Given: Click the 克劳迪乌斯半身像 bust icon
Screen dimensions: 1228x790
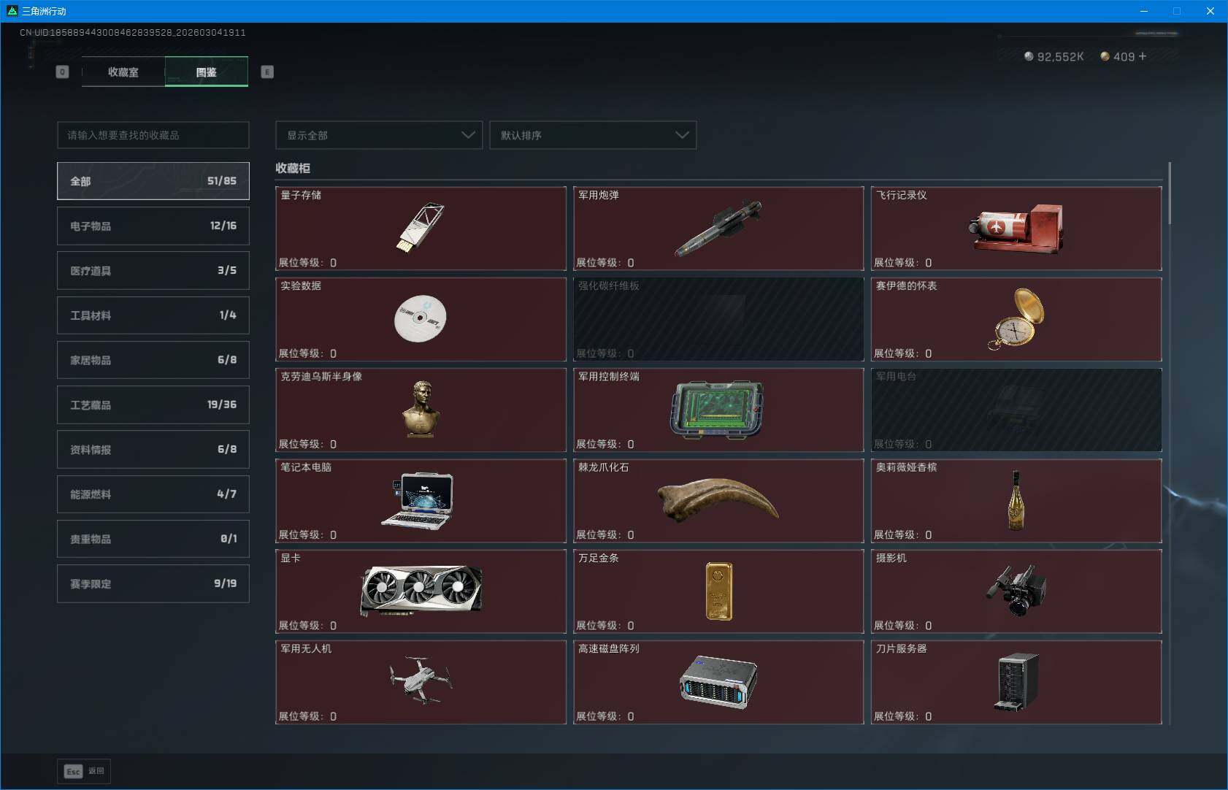Looking at the screenshot, I should pos(421,409).
